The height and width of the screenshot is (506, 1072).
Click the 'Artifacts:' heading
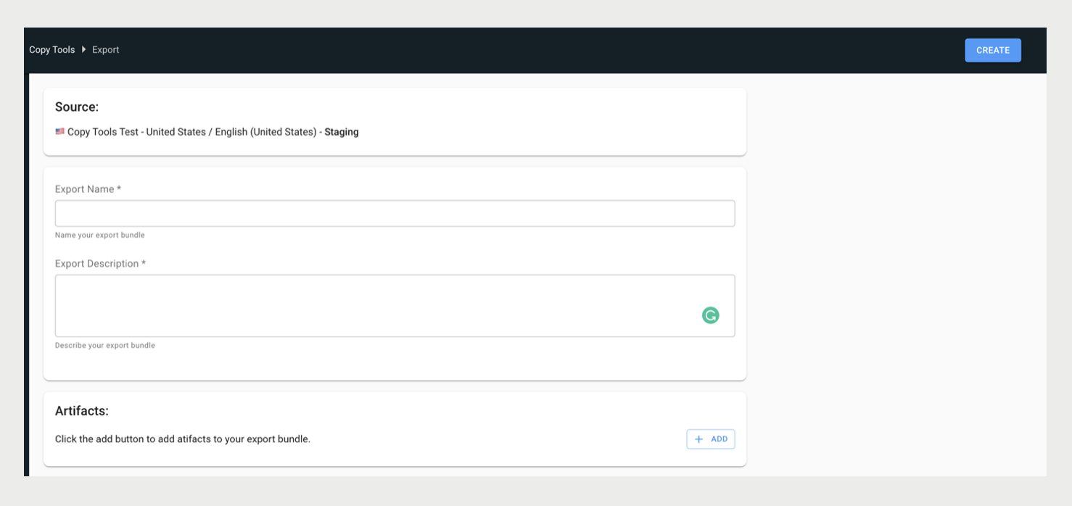pyautogui.click(x=82, y=411)
